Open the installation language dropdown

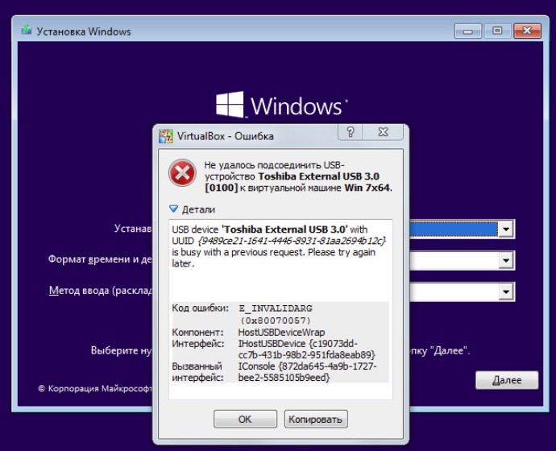click(505, 230)
